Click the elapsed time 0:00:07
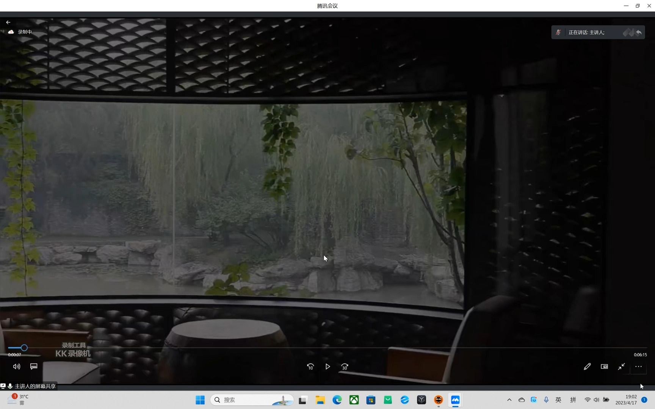This screenshot has width=655, height=409. pyautogui.click(x=14, y=355)
